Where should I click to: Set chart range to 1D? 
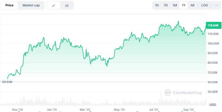(157, 5)
